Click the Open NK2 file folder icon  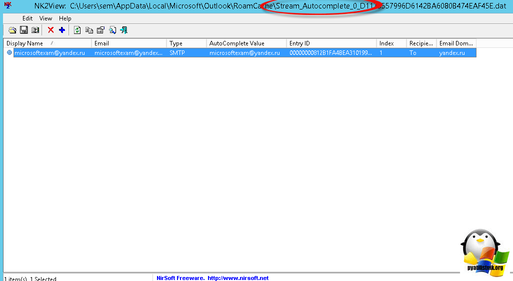12,30
